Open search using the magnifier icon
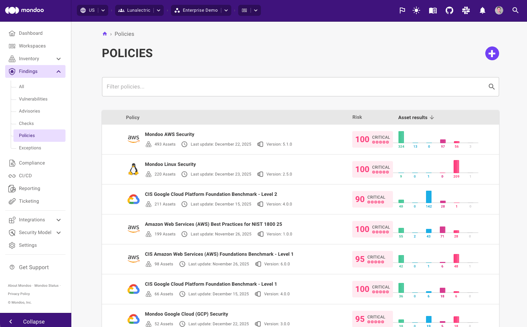Image resolution: width=527 pixels, height=327 pixels. (515, 10)
